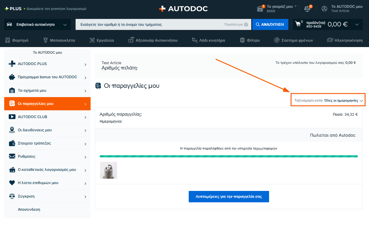This screenshot has height=226, width=369.
Task: Click the Σύστημα φρένων brake disc icon
Action: tap(277, 40)
